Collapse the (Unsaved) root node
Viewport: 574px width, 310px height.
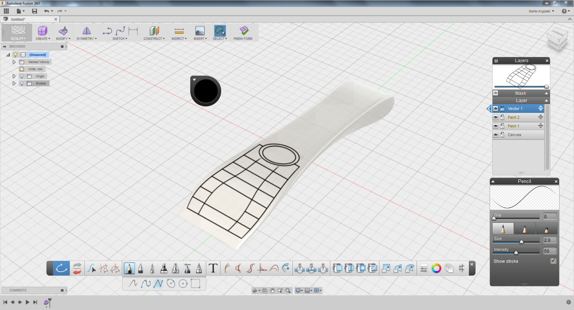(x=8, y=55)
